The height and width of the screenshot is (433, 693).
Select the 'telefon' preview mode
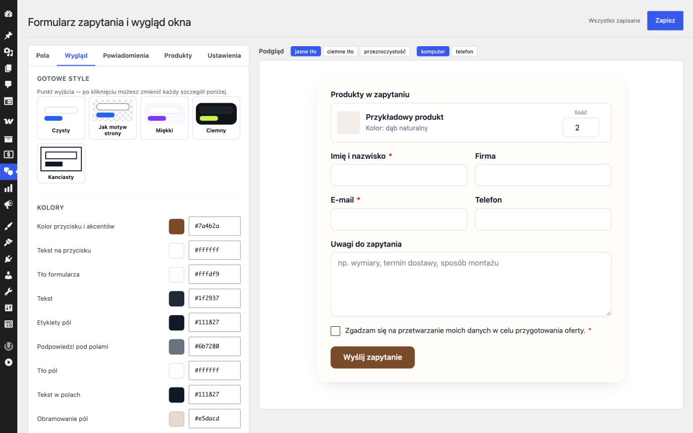click(464, 51)
